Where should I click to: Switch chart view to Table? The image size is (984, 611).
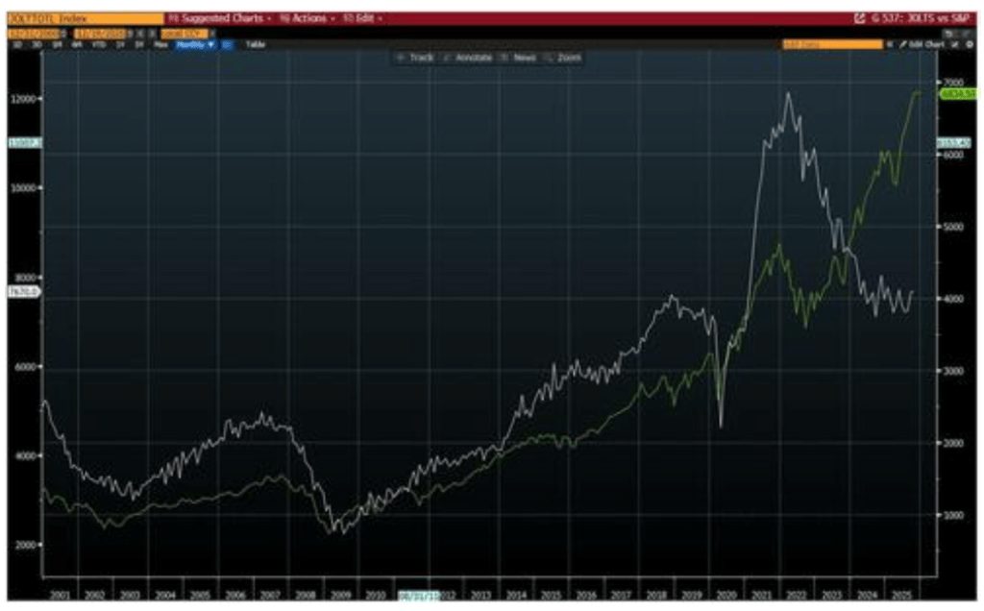(255, 44)
